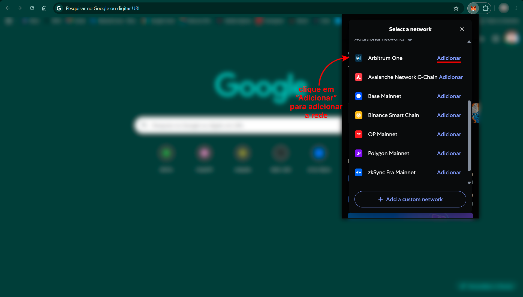Click the Polygon Mainnet logo icon
Screen dimensions: 523x297
[359, 153]
